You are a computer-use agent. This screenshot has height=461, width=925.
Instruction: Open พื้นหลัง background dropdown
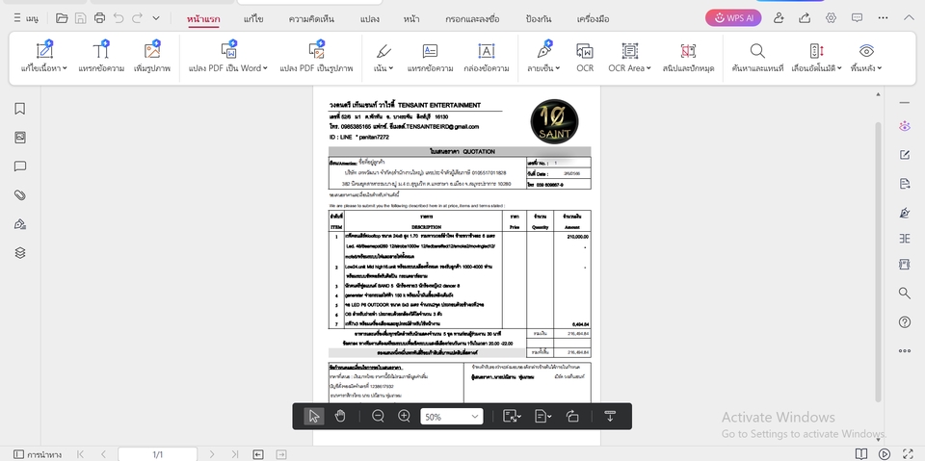[866, 57]
